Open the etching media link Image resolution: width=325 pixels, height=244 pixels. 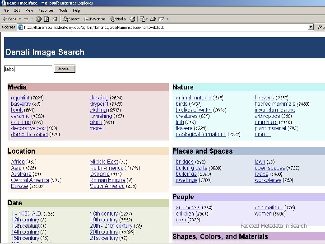click(98, 110)
